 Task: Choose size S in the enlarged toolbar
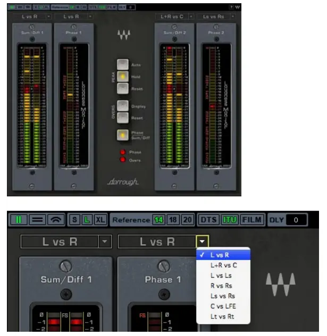pyautogui.click(x=74, y=220)
